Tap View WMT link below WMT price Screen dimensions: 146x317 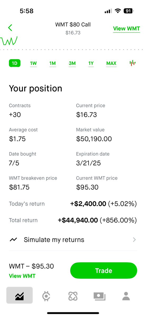pos(22,276)
